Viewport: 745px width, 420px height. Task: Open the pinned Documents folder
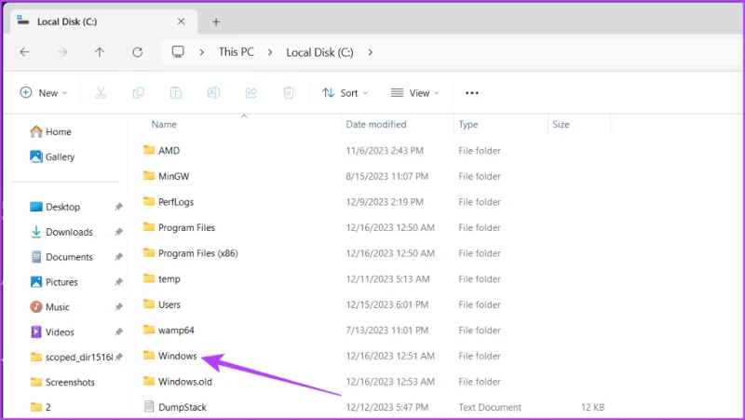coord(61,257)
